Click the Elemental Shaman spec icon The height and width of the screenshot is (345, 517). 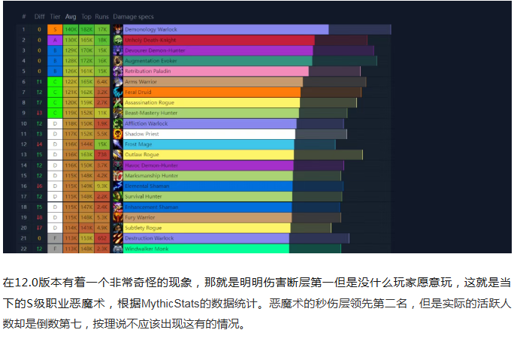[x=118, y=186]
